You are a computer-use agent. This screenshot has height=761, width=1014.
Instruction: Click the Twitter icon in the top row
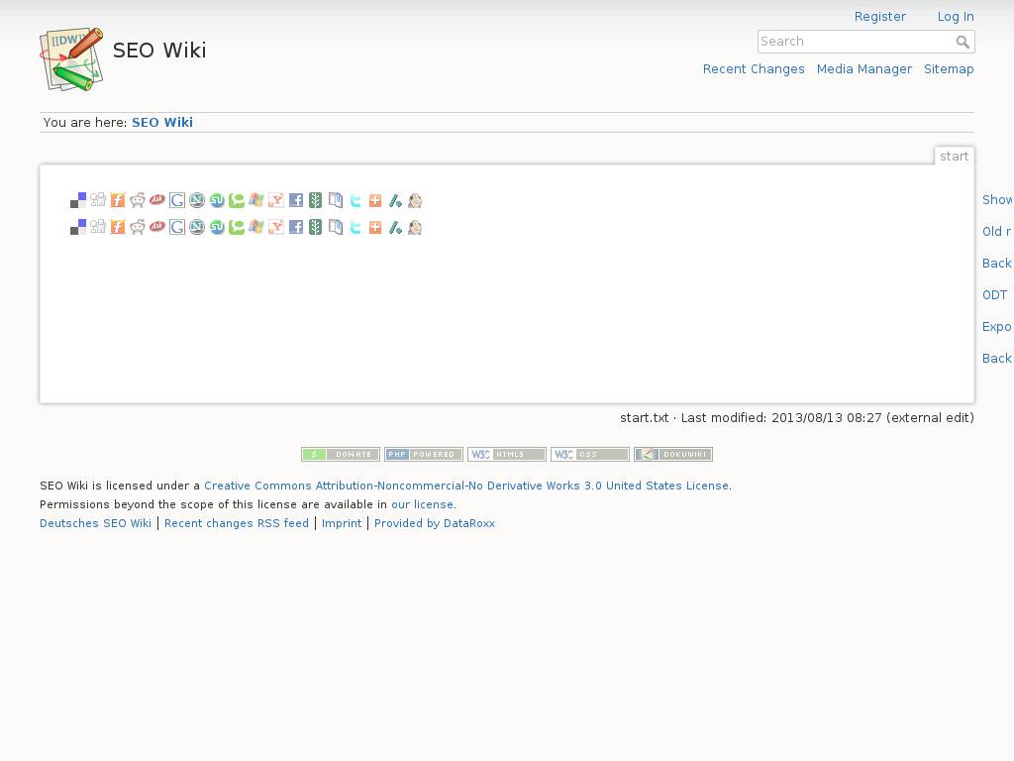[x=355, y=200]
